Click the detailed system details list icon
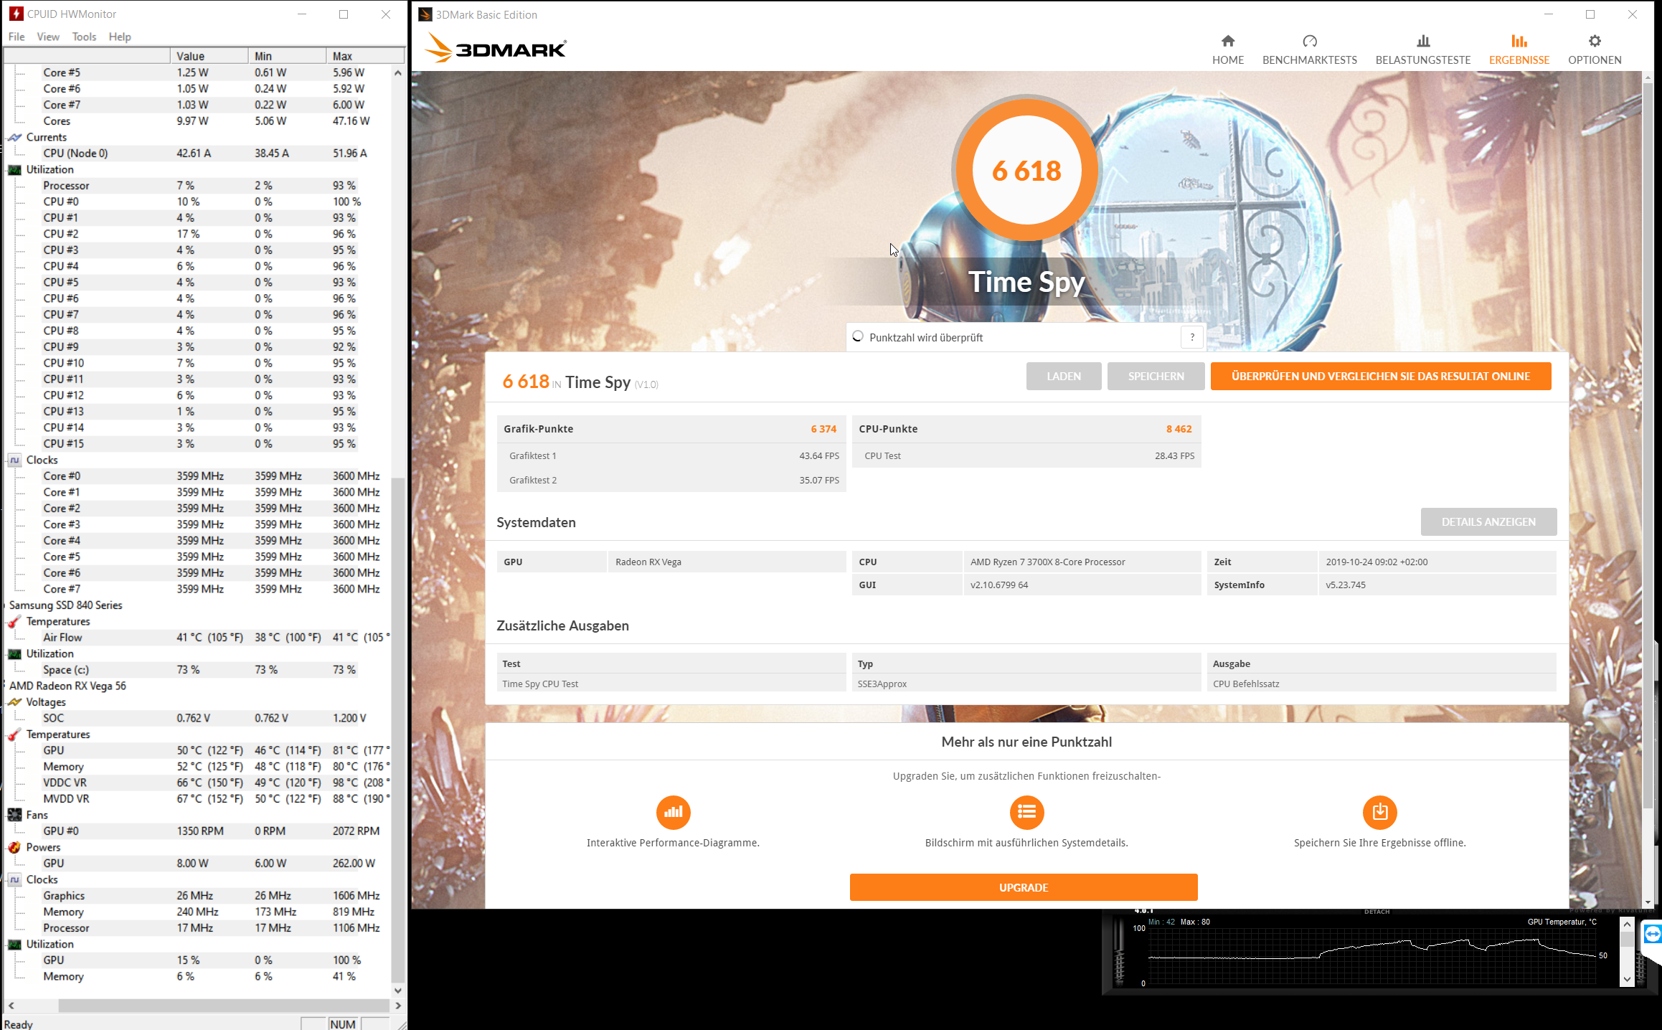 click(x=1026, y=812)
